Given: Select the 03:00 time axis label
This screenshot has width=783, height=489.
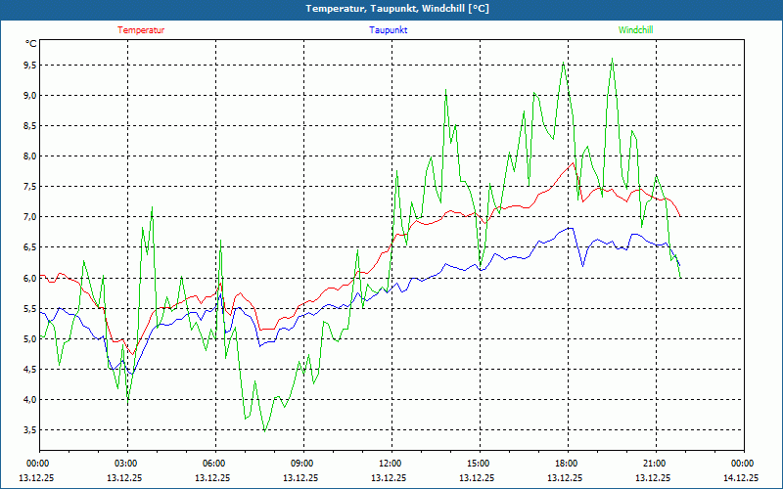Looking at the screenshot, I should (126, 464).
